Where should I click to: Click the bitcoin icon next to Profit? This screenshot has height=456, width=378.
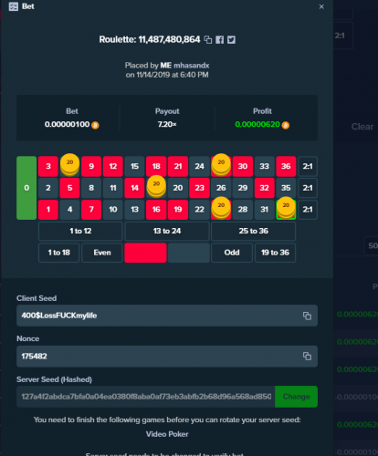(x=286, y=125)
